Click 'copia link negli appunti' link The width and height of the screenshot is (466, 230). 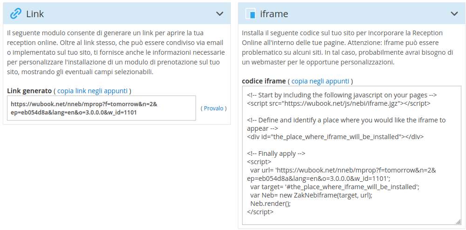coord(93,91)
